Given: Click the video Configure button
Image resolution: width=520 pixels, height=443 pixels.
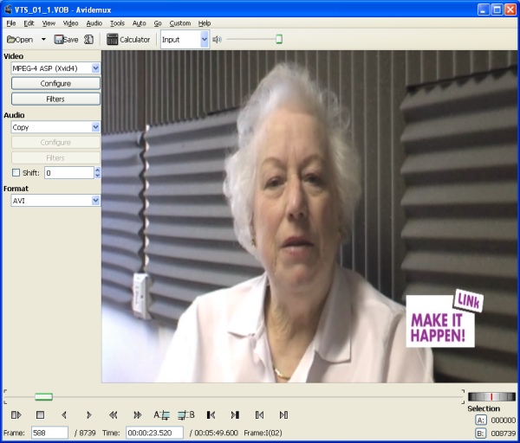Looking at the screenshot, I should 55,83.
